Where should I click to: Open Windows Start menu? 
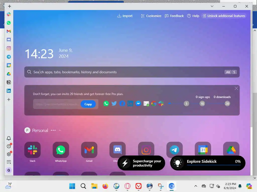pos(72,186)
